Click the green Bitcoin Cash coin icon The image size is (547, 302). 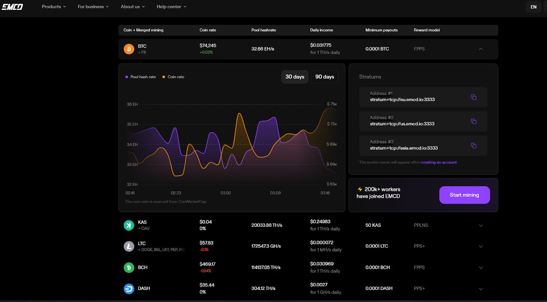[129, 267]
